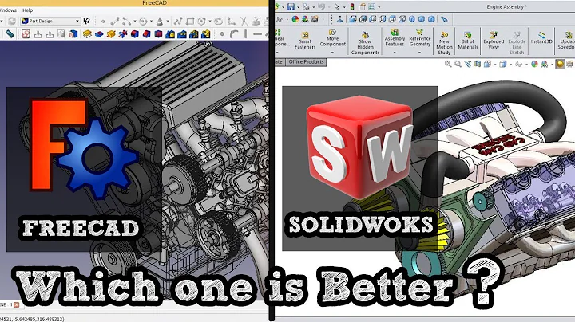Open the Part Design workbench dropdown in FreeCAD

(x=50, y=21)
